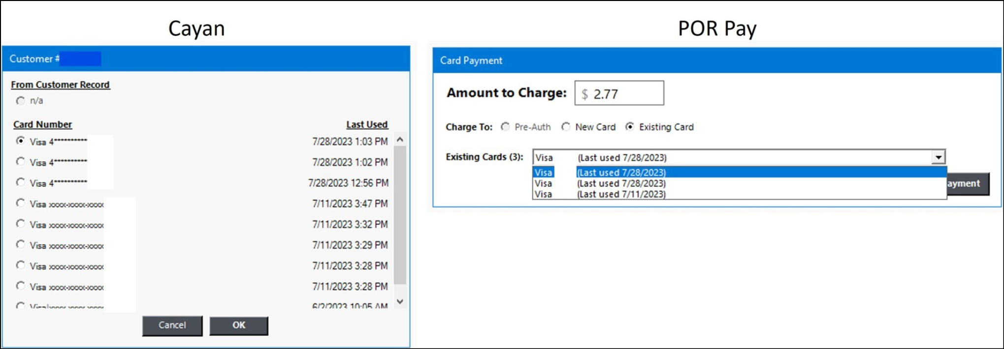Select Visa card last used 7/11/2023 3:47 PM
1004x349 pixels.
click(x=20, y=203)
